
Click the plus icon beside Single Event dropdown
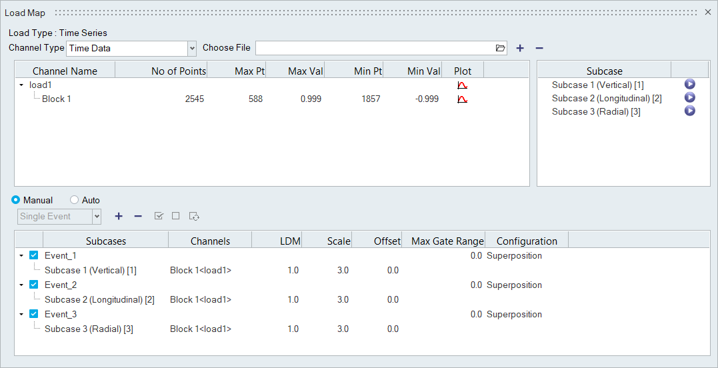pyautogui.click(x=119, y=216)
